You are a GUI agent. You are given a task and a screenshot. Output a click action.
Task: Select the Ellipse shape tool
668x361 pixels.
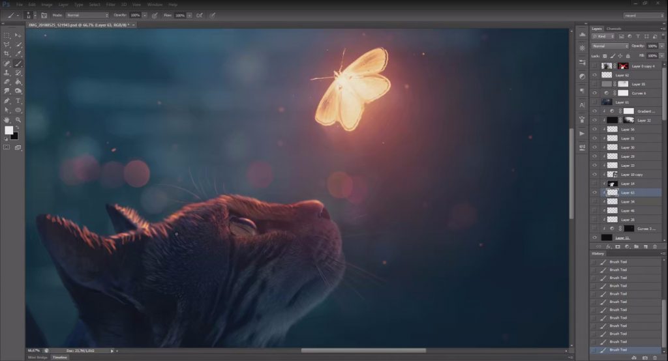[18, 110]
